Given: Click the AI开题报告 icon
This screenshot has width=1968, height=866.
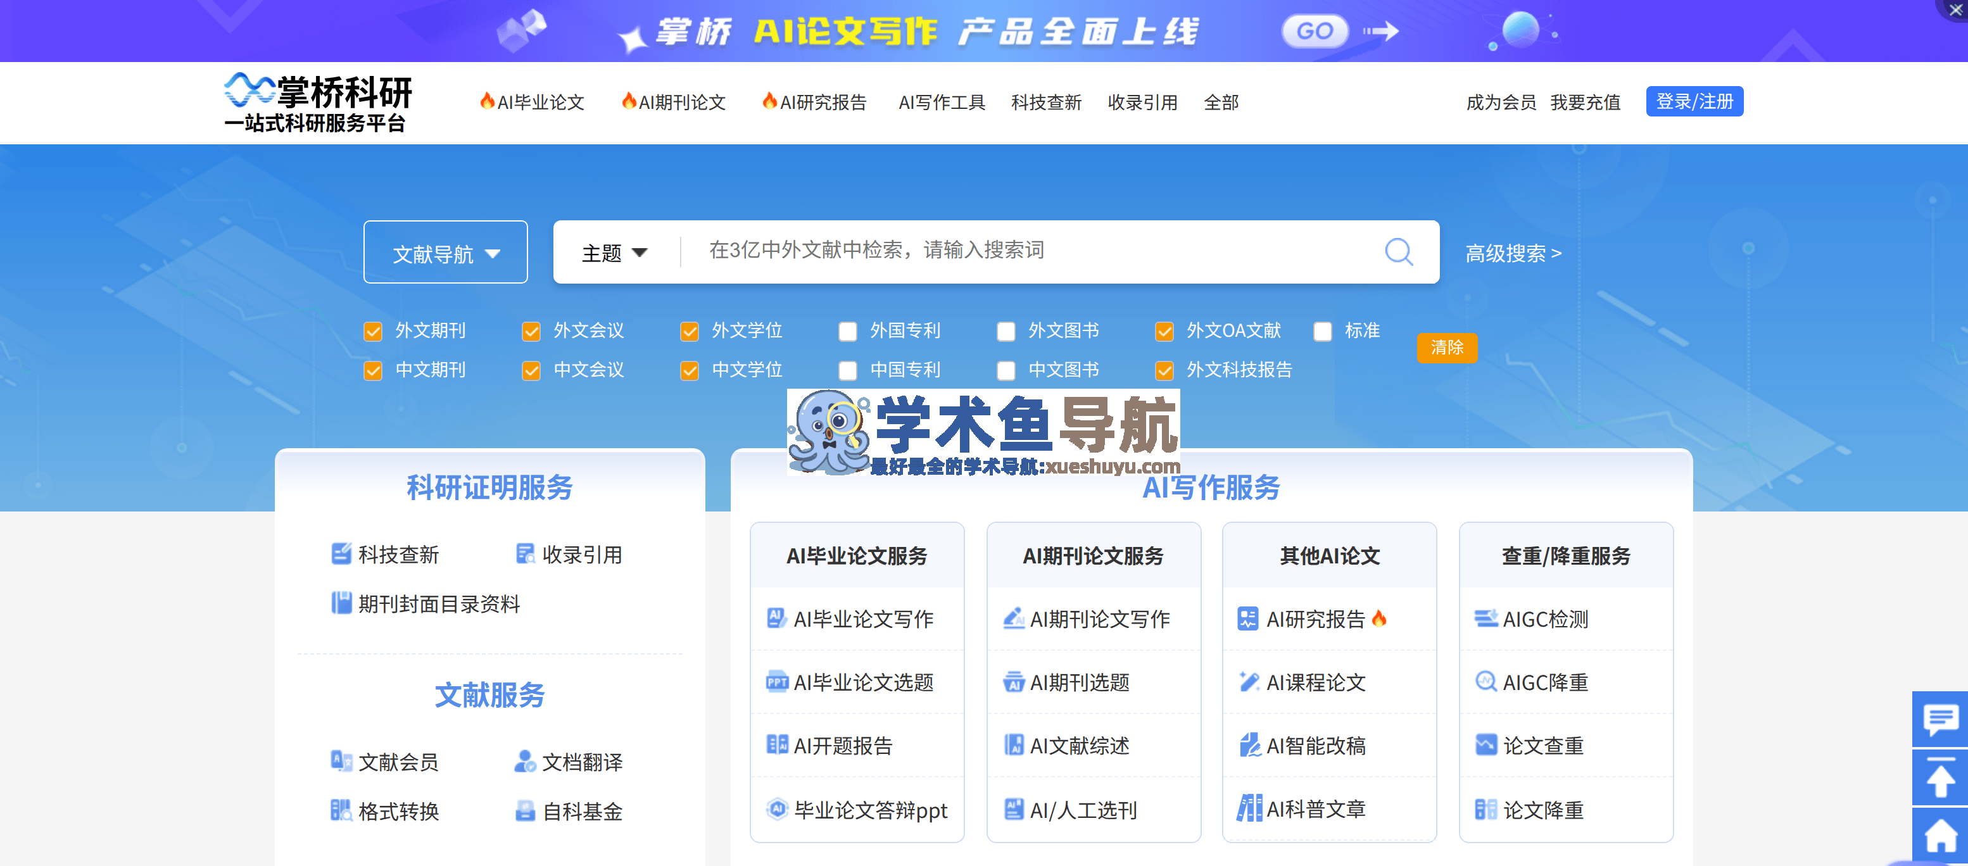Looking at the screenshot, I should [x=776, y=744].
